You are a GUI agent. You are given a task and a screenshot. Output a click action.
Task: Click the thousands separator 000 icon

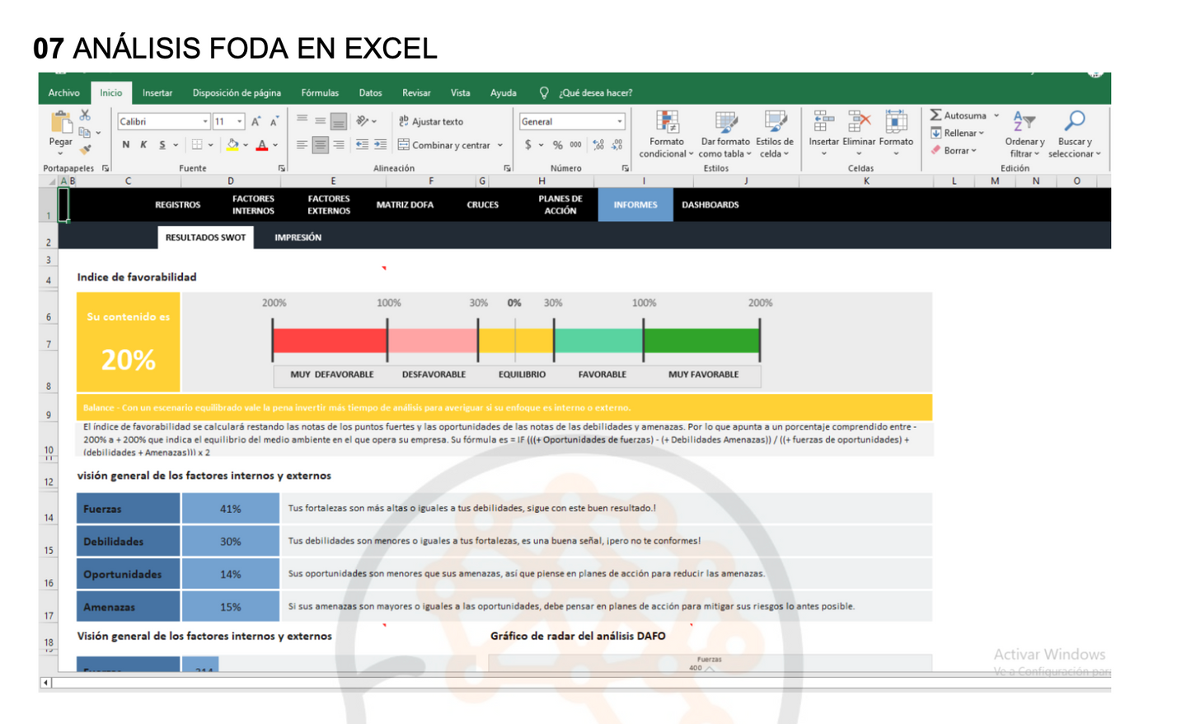tap(575, 145)
